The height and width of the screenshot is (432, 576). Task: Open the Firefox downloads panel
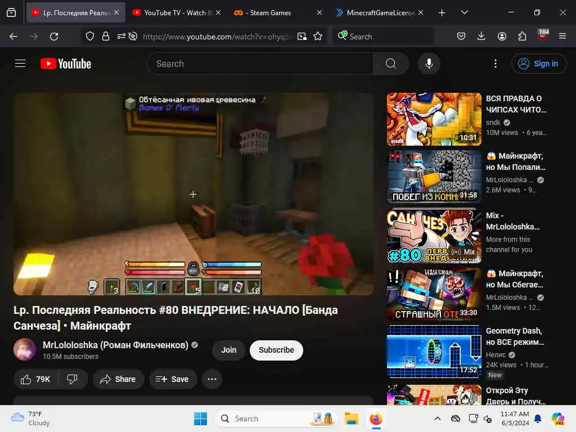click(481, 36)
